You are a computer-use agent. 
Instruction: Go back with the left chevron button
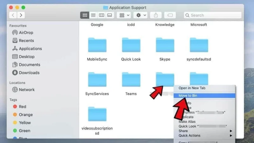13,15
